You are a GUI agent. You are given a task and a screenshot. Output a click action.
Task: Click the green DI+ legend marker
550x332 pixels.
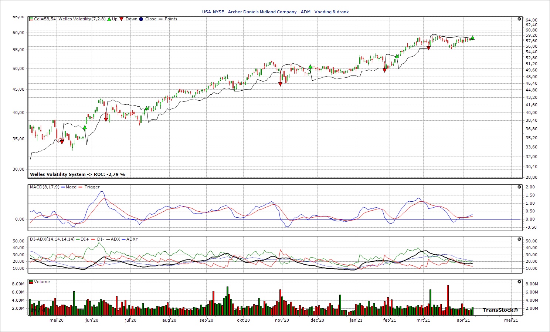point(78,239)
